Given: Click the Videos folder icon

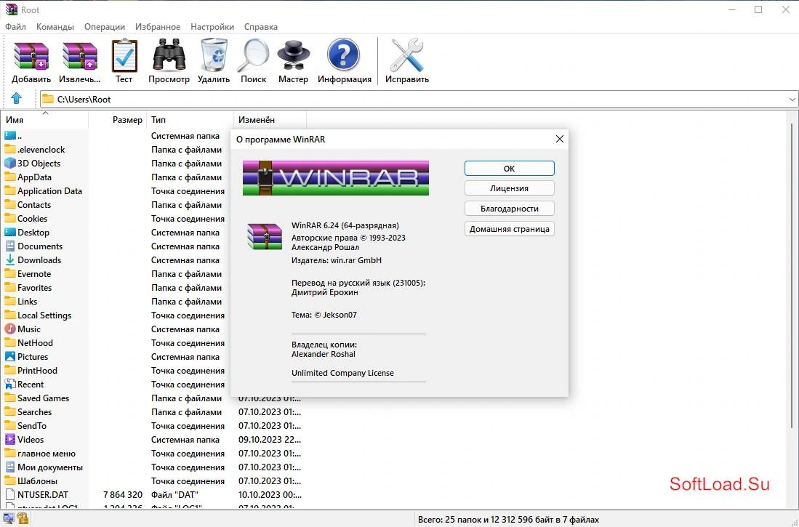Looking at the screenshot, I should 10,439.
